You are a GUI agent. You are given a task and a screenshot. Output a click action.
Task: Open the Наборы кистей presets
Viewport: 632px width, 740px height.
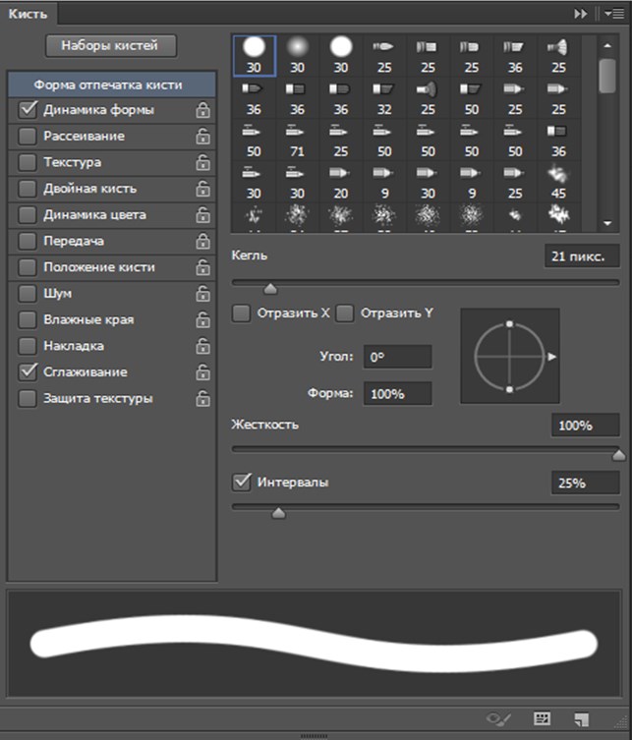pos(111,46)
